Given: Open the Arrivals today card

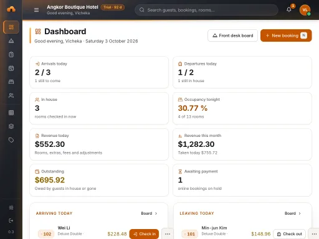Looking at the screenshot, I should pyautogui.click(x=99, y=72).
